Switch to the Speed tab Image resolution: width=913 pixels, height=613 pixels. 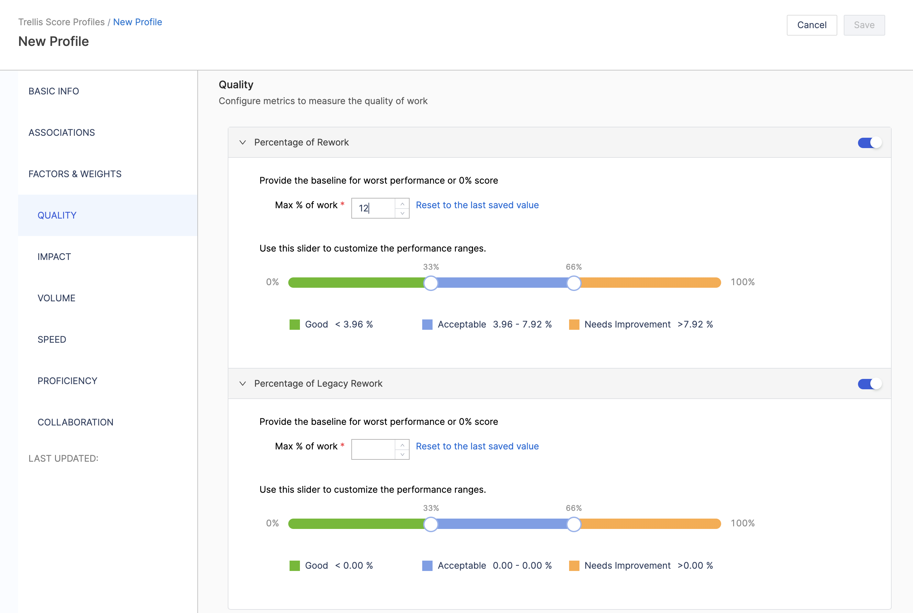click(52, 339)
